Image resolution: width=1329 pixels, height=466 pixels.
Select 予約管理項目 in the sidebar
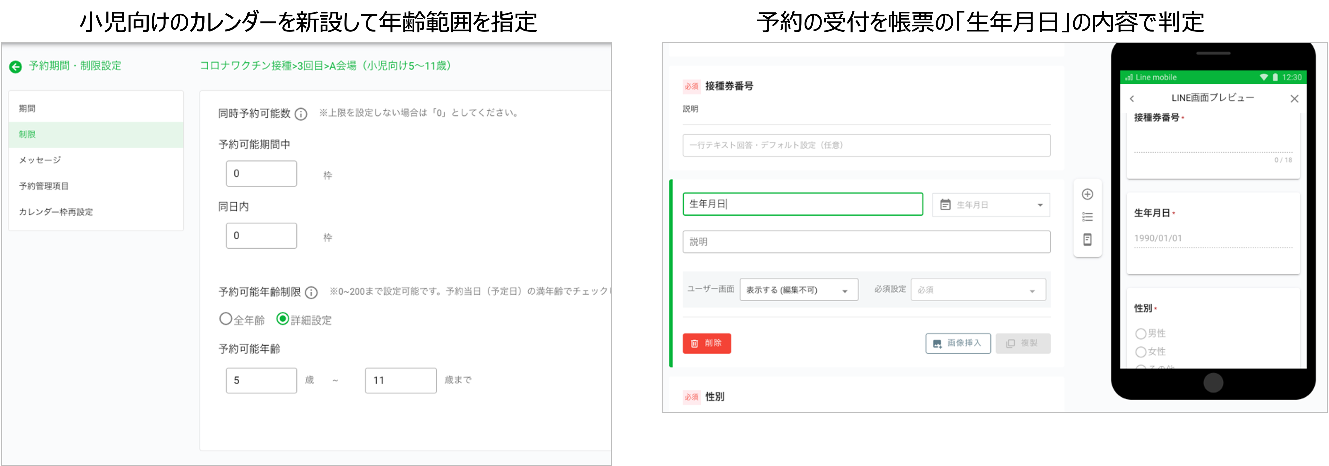(44, 186)
